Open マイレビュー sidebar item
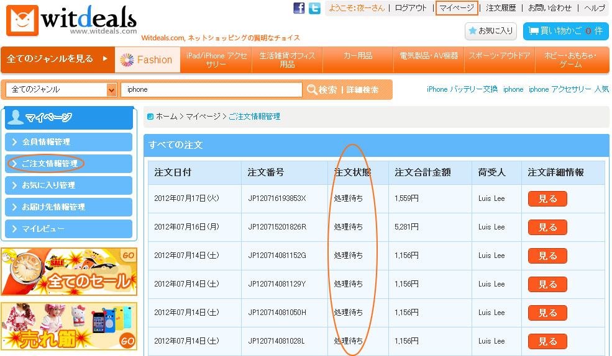 69,229
